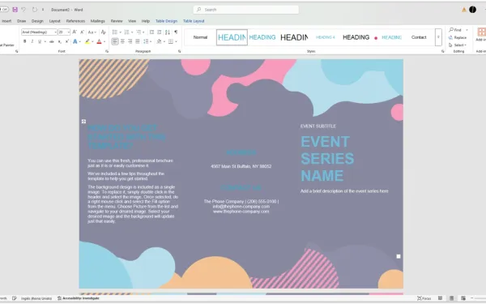Screen dimensions: 486x304
Task: Apply superscript formatting
Action: (66, 41)
